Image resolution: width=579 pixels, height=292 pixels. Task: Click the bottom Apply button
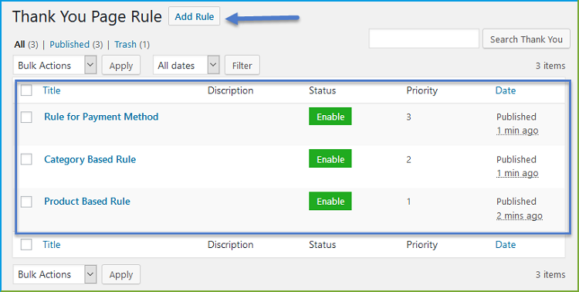click(x=121, y=275)
